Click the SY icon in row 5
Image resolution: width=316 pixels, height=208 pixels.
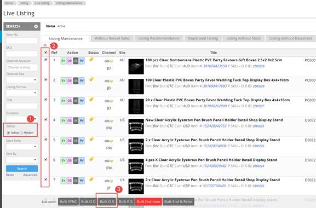pyautogui.click(x=64, y=141)
